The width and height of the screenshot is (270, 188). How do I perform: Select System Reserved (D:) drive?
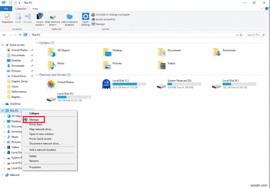coord(179,84)
